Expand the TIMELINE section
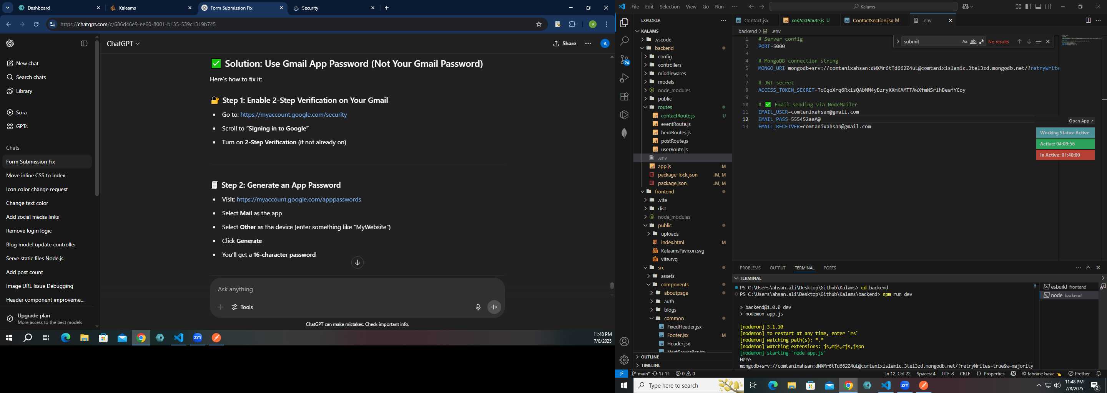 [x=650, y=365]
